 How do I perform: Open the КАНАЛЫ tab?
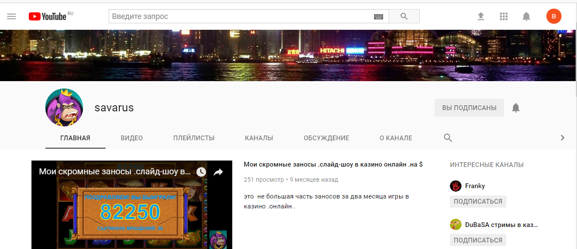pyautogui.click(x=259, y=138)
